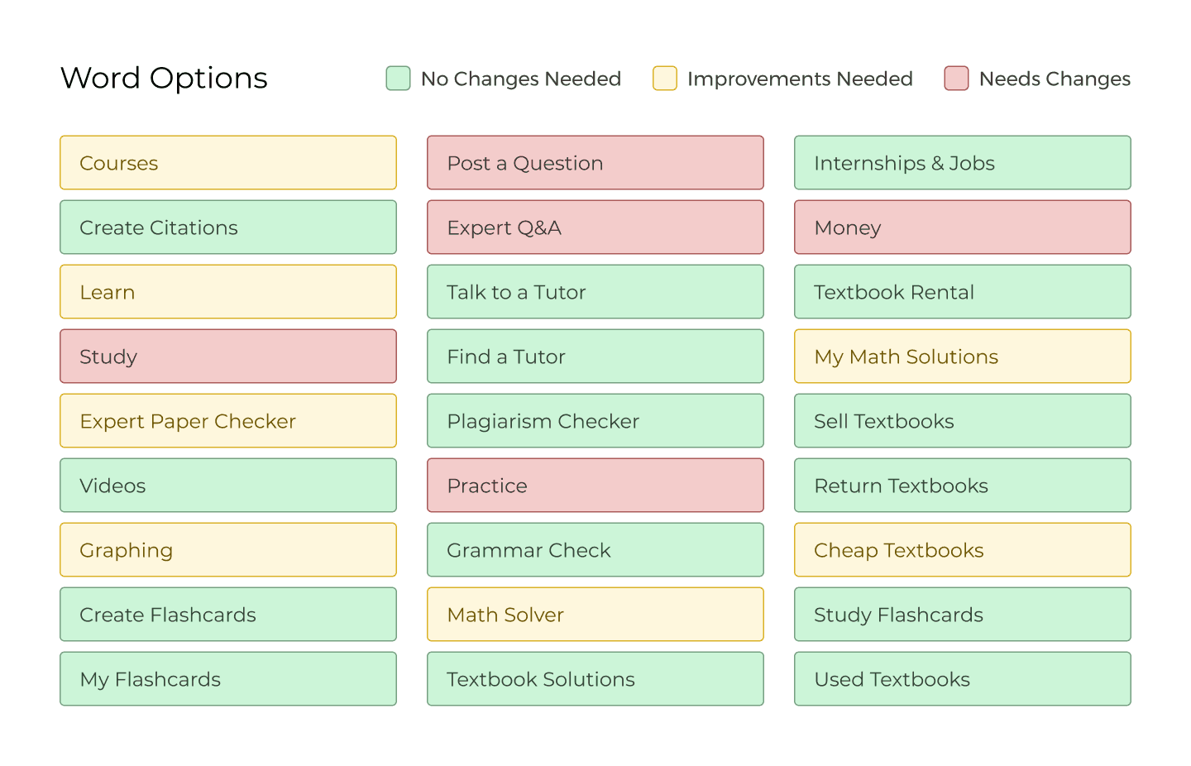1191x766 pixels.
Task: Select the Post a Question card
Action: coord(595,163)
